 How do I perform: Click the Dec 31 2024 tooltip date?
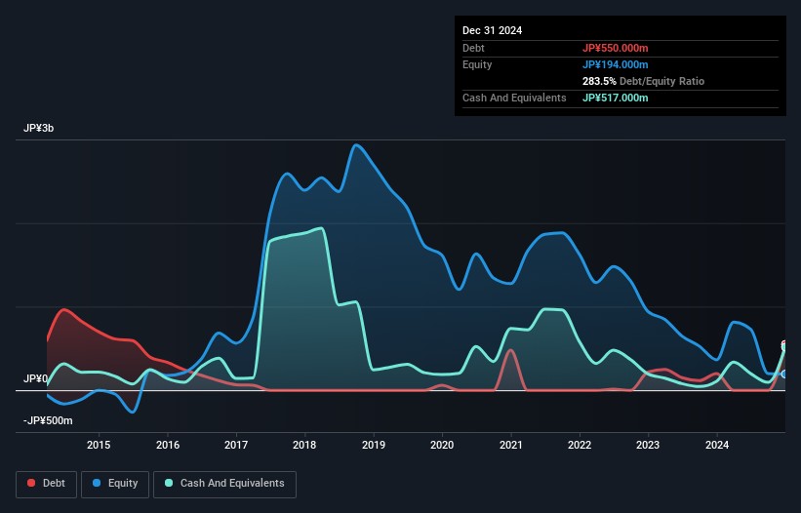point(492,30)
